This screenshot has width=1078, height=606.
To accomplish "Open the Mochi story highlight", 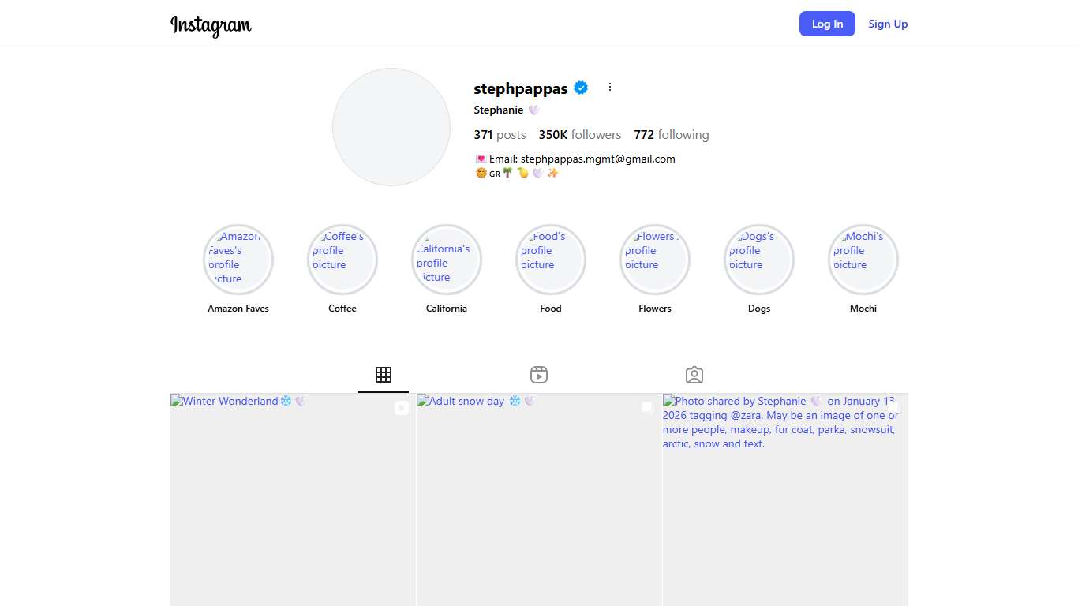I will pyautogui.click(x=863, y=260).
